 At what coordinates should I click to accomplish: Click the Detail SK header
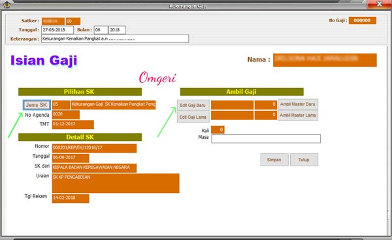[80, 137]
